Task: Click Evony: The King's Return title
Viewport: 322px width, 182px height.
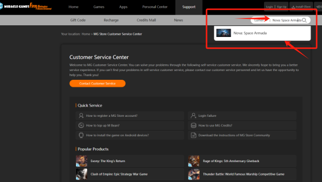Action: click(108, 161)
